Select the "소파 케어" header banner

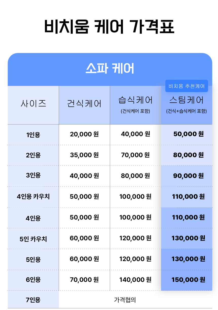(110, 68)
